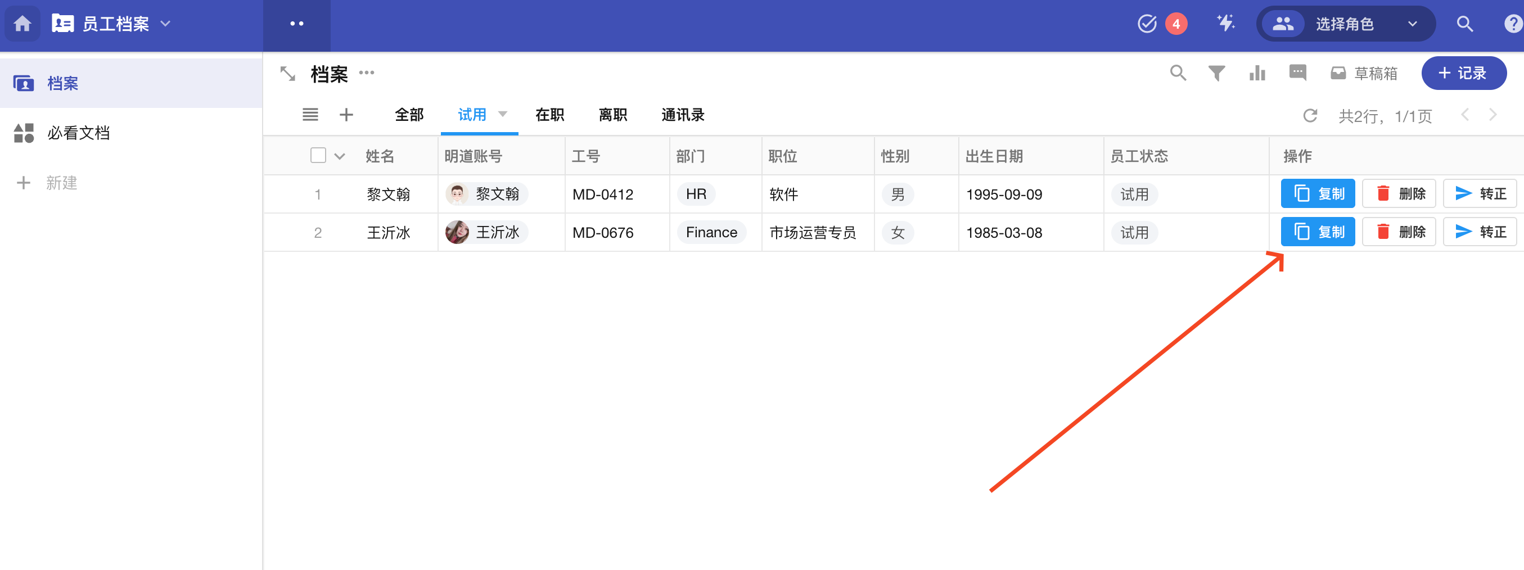The width and height of the screenshot is (1524, 570).
Task: Open the 草稿箱 drafts box
Action: [1364, 73]
